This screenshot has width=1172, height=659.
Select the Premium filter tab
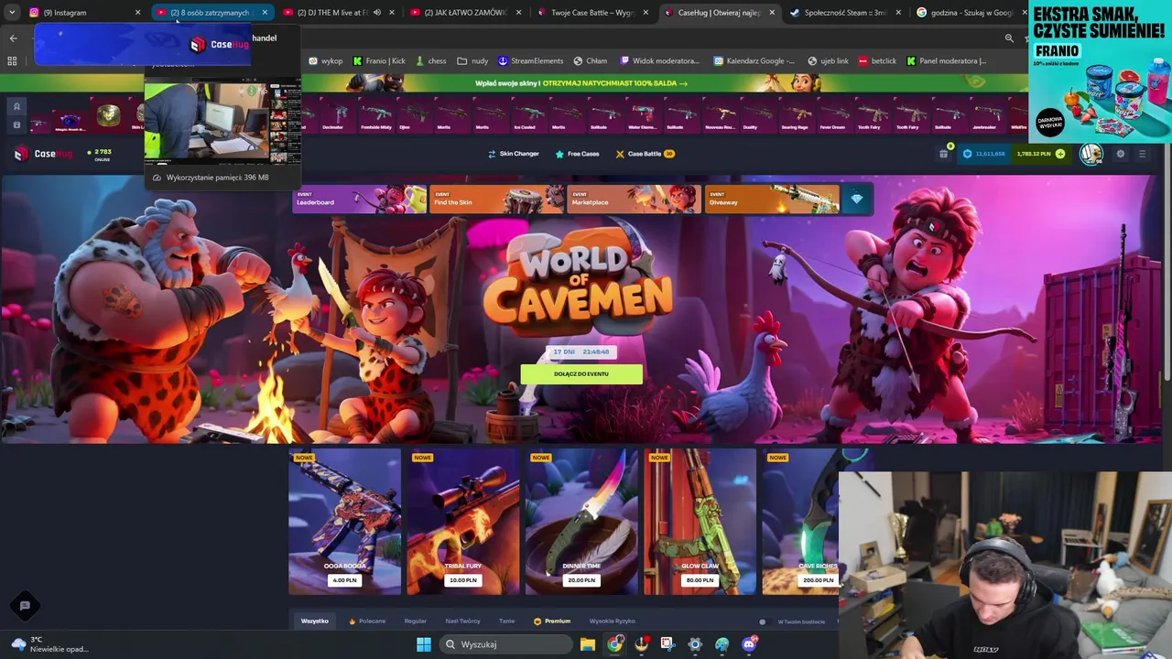pyautogui.click(x=552, y=621)
